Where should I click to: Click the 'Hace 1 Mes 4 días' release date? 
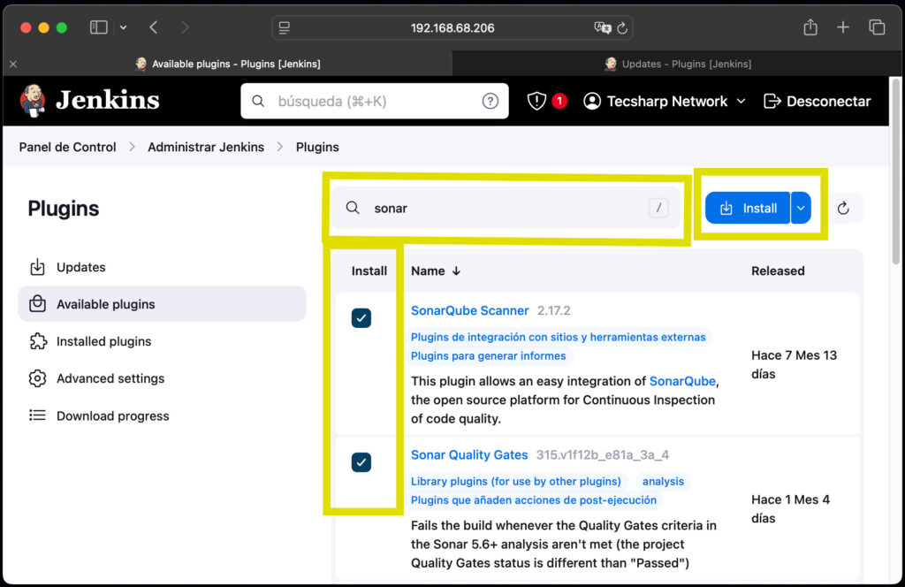[791, 508]
